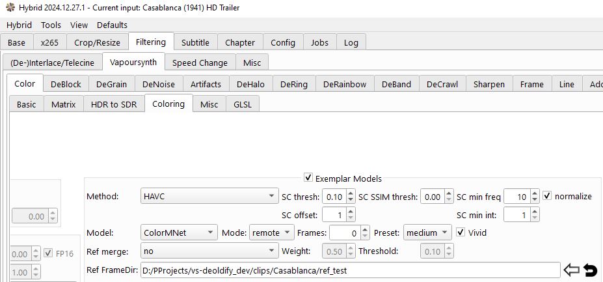Expand the Model dropdown showing ColorMNet

179,233
